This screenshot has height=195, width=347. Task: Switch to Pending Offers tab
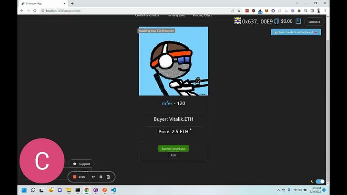202,16
